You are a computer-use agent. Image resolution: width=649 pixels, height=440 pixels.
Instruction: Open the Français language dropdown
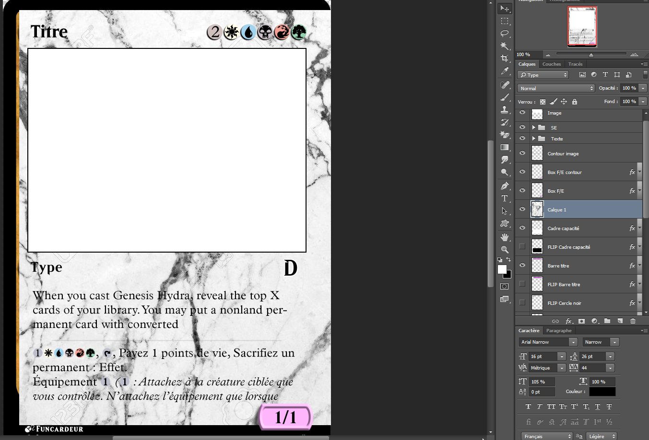pyautogui.click(x=547, y=436)
